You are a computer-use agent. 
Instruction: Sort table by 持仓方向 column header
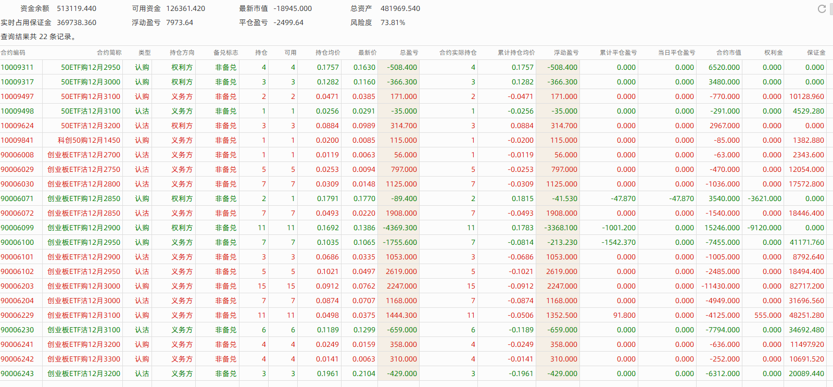click(182, 53)
